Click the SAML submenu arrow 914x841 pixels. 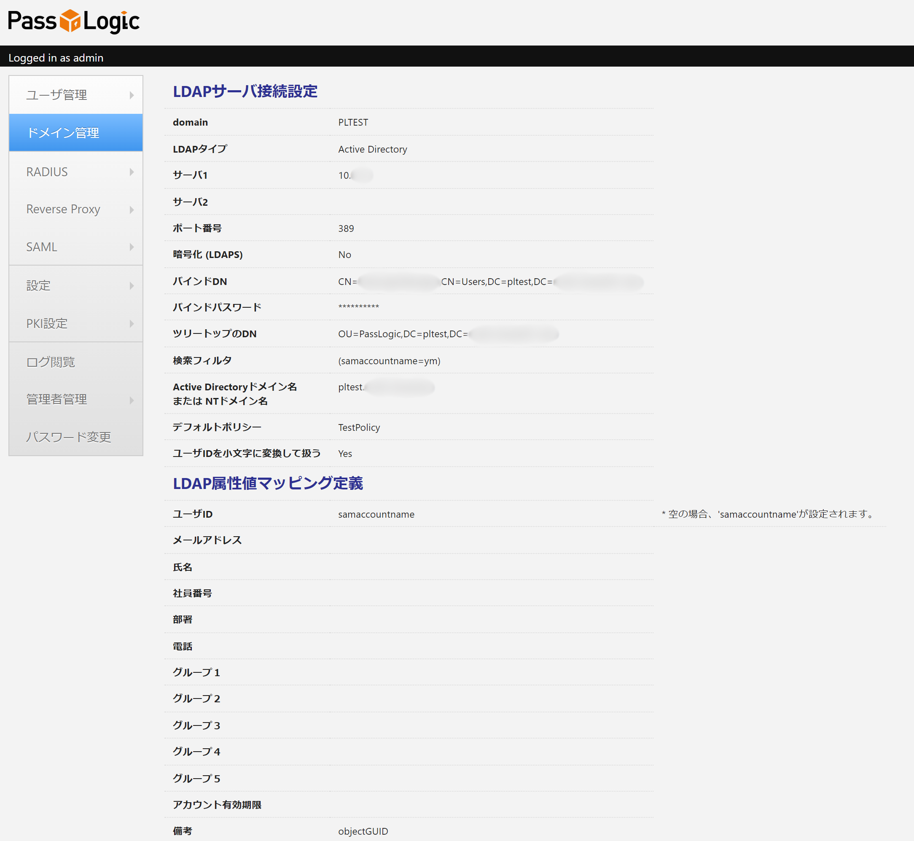[x=132, y=247]
